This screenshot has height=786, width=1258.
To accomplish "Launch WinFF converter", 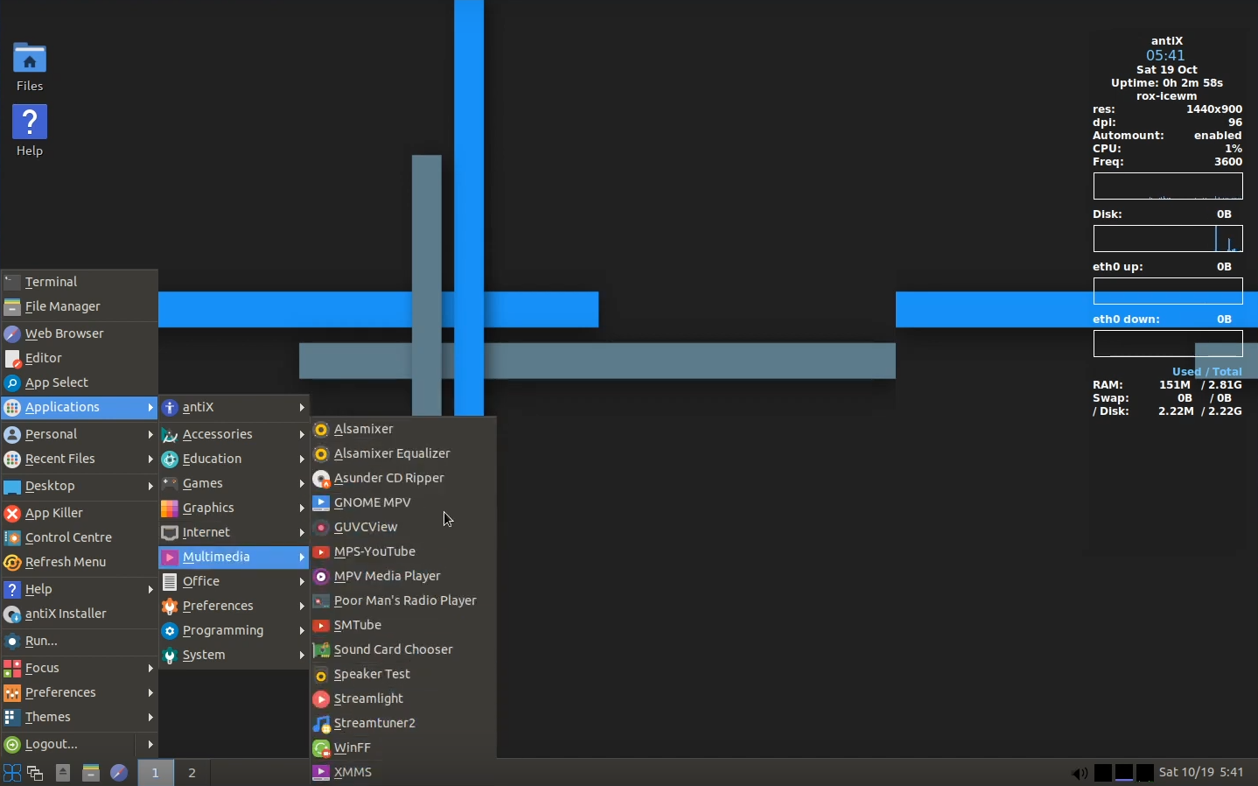I will 404,747.
